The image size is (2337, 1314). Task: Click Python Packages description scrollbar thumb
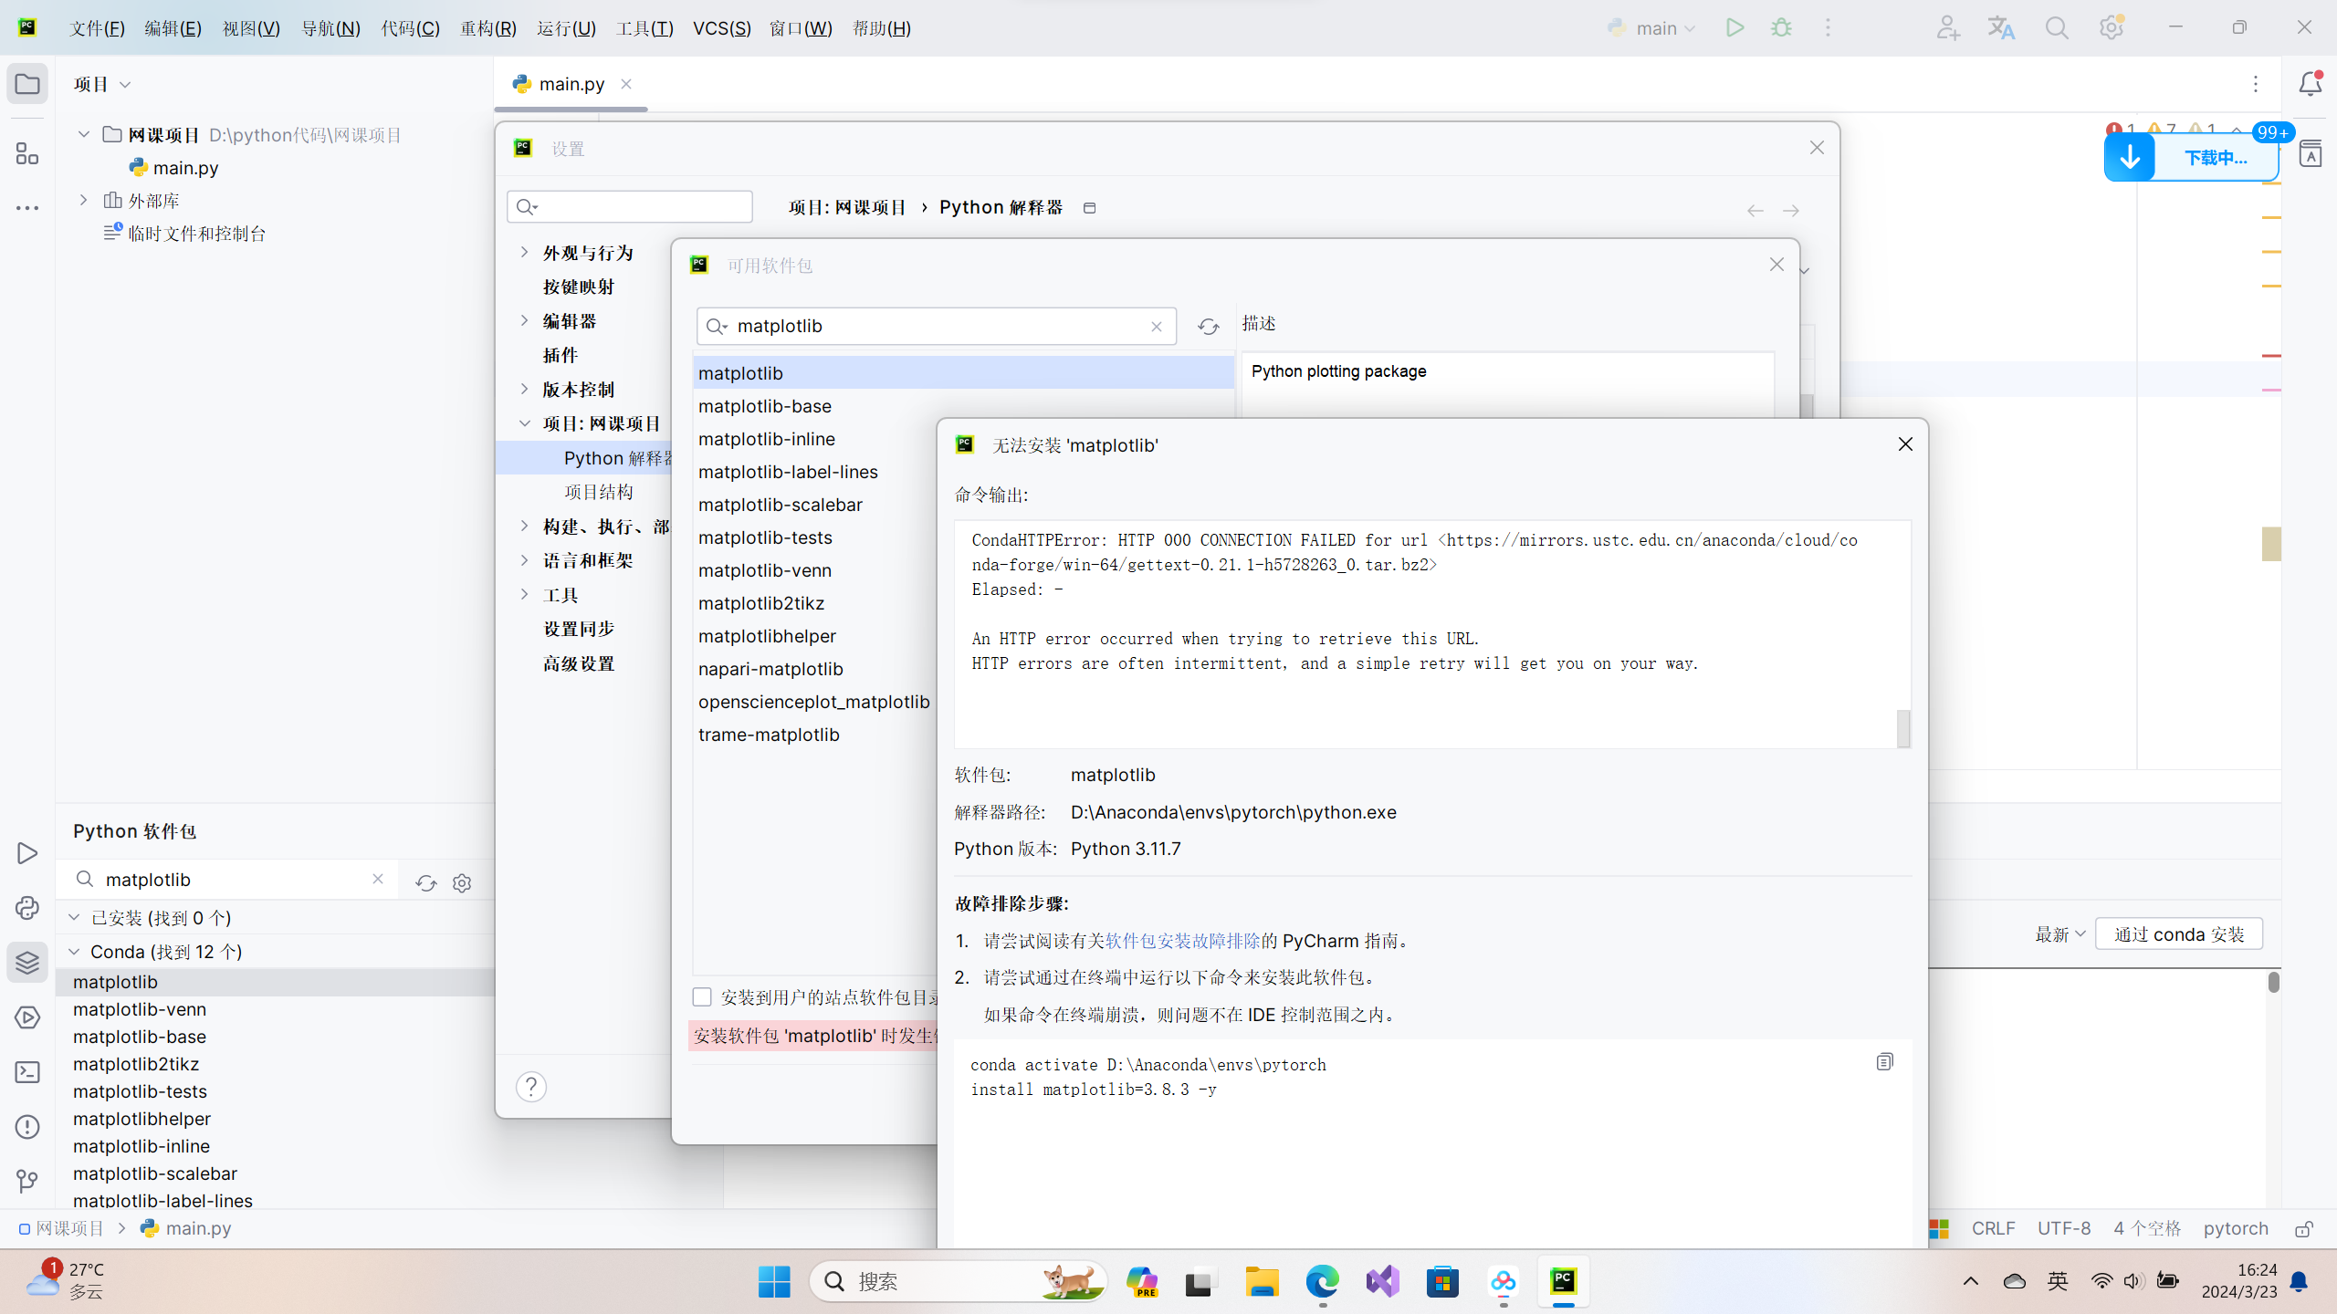coord(2272,982)
